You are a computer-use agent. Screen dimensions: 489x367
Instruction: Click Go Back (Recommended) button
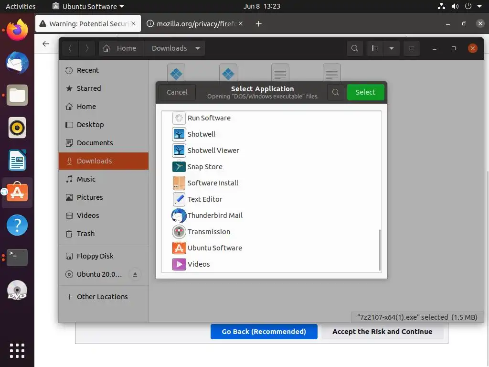264,332
